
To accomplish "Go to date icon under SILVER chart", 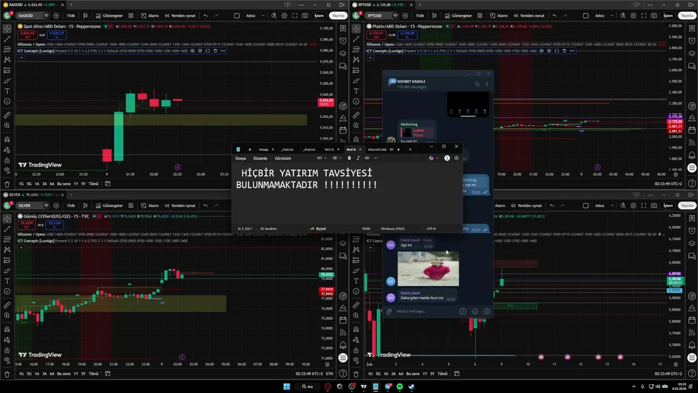I will point(107,374).
